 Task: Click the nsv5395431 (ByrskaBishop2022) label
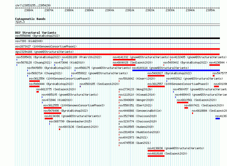[39, 57]
